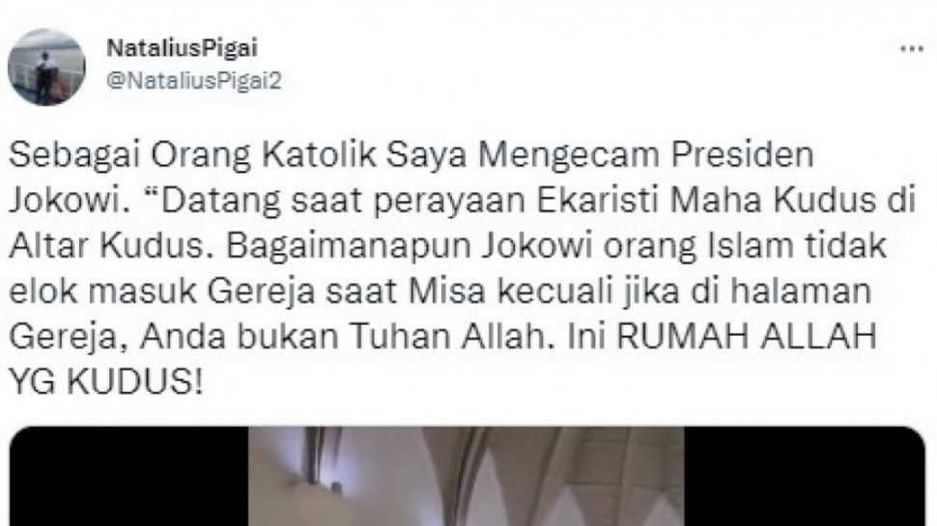The height and width of the screenshot is (526, 937).
Task: Click the phrase orang Islam tidak
Action: [744, 246]
